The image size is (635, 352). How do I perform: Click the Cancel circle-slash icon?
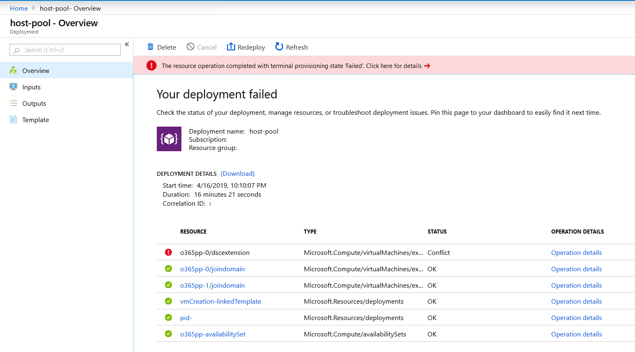(x=190, y=47)
